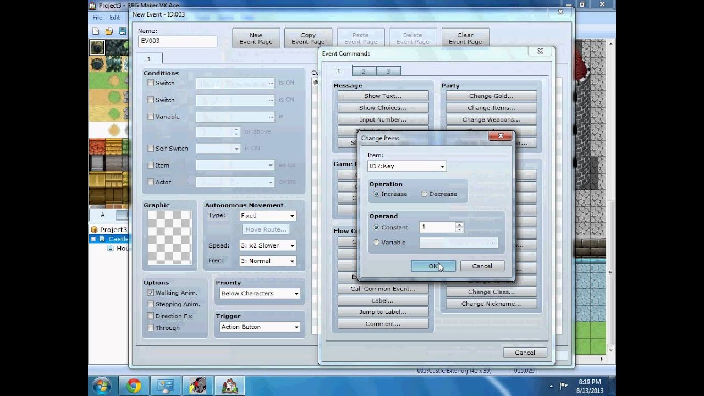Enable the Self Switch condition checkbox

point(150,148)
